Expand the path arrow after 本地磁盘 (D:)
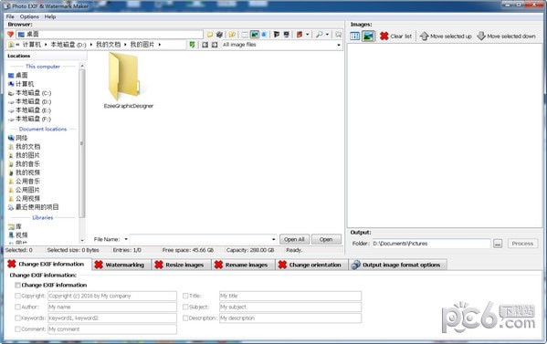This screenshot has width=547, height=344. tap(91, 45)
